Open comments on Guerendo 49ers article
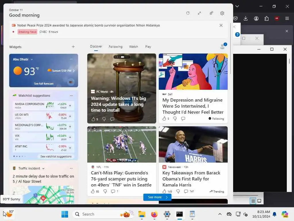The height and width of the screenshot is (221, 294). tap(115, 191)
